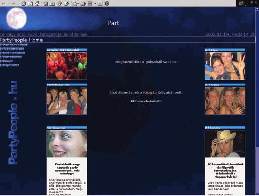The width and height of the screenshot is (259, 196).
Task: Follow the orange Közgáz link
Action: coord(150,93)
